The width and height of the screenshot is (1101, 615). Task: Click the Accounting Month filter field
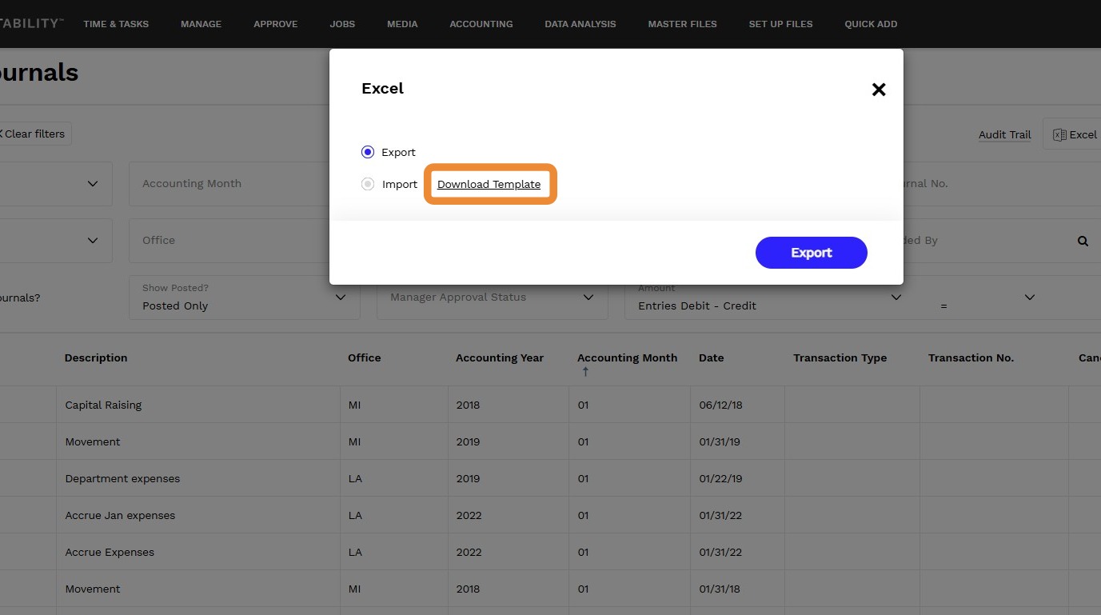pos(229,184)
